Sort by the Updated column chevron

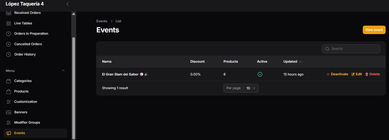click(300, 62)
